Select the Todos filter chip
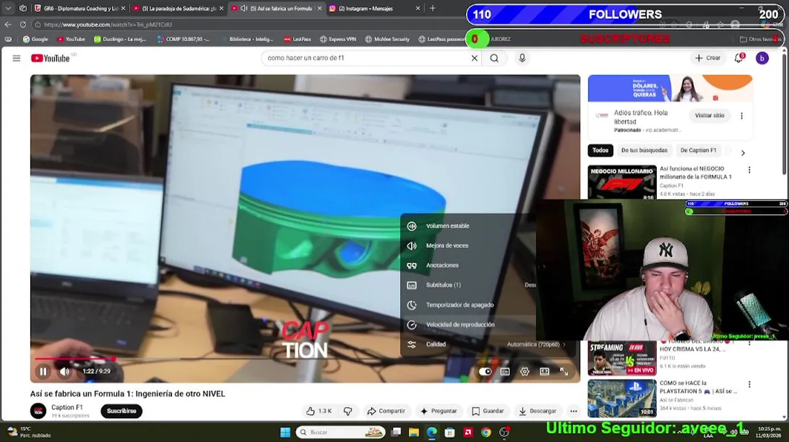The height and width of the screenshot is (442, 789). click(600, 150)
